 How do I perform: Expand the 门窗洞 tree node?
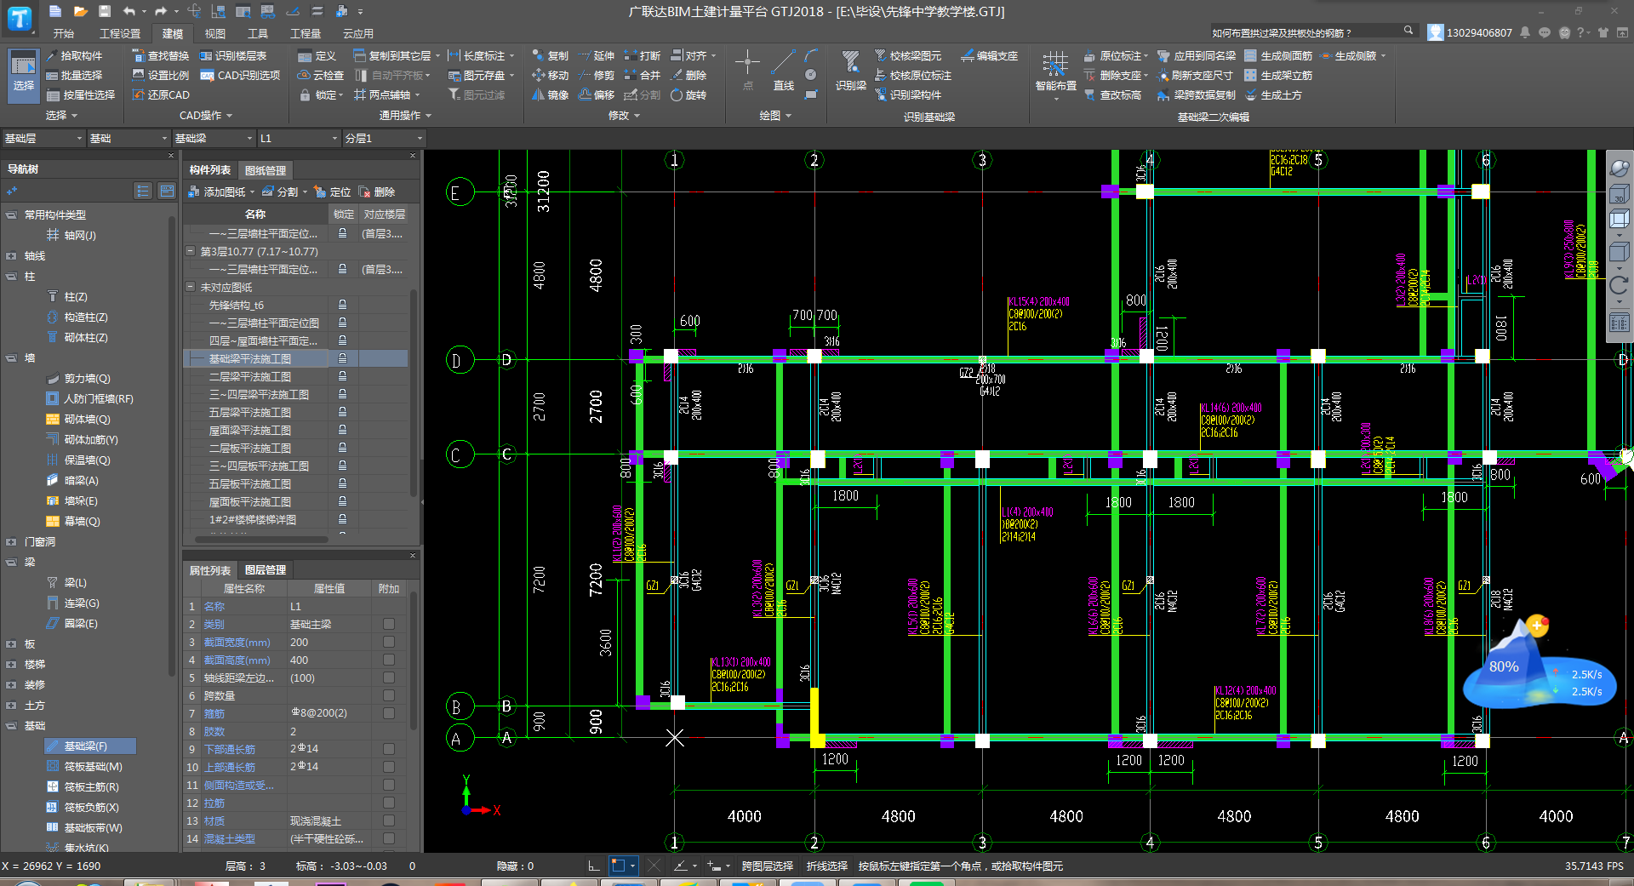[11, 542]
